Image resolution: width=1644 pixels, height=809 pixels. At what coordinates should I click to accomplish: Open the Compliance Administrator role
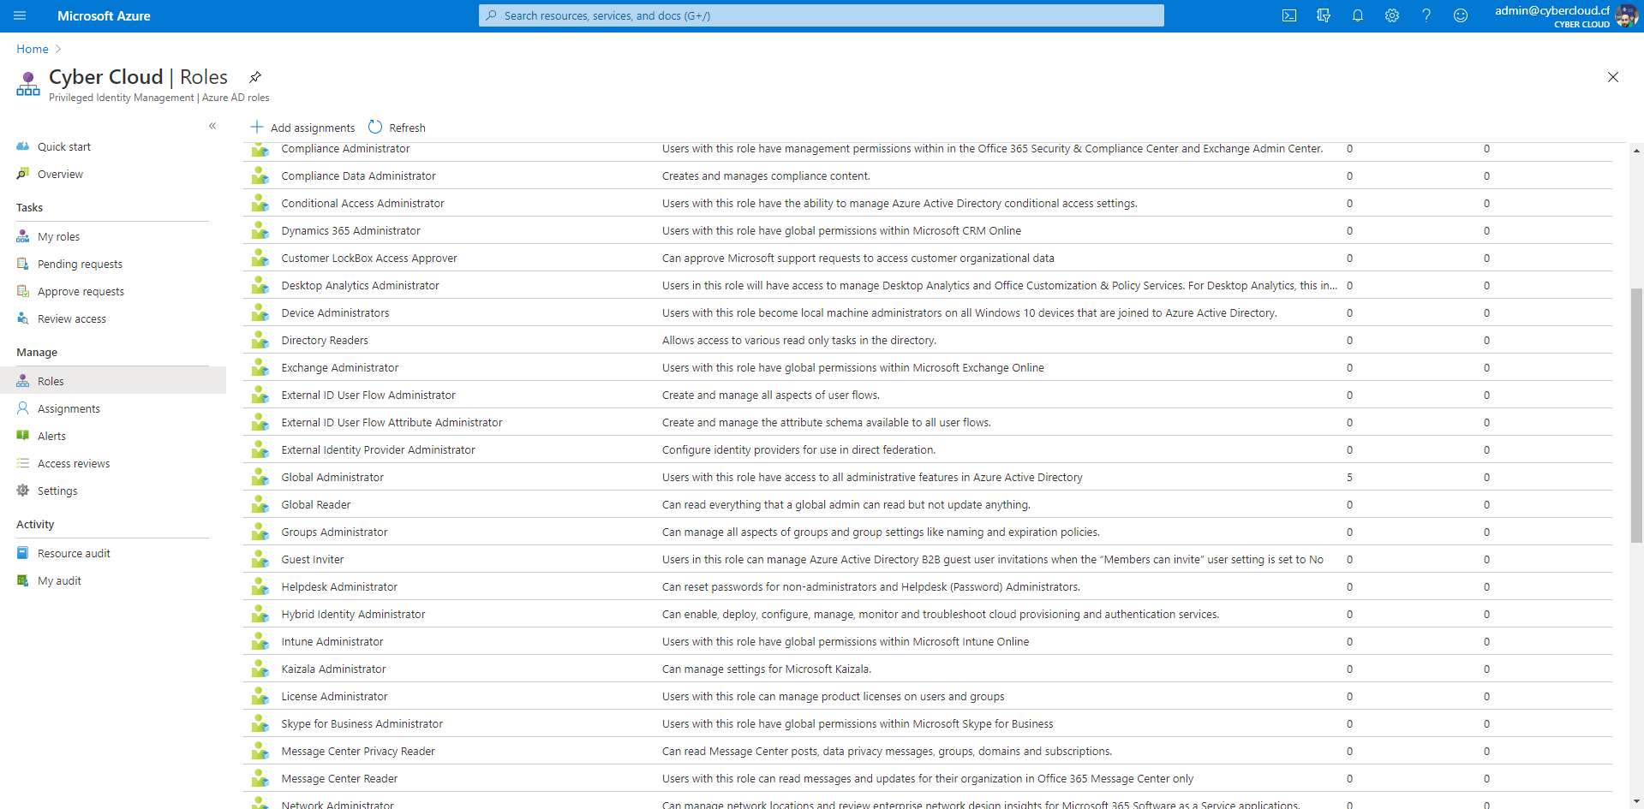pyautogui.click(x=345, y=148)
